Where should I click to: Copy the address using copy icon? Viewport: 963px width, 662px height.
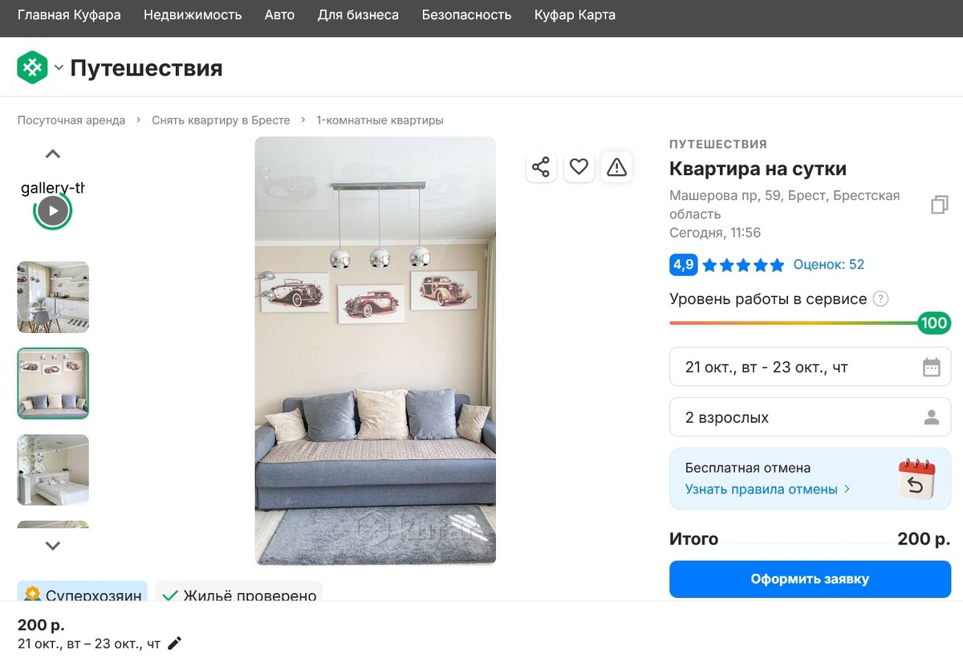click(939, 205)
